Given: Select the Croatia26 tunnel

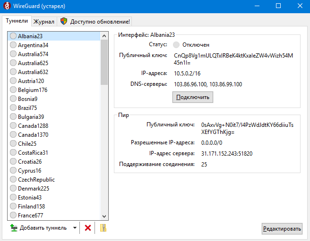Looking at the screenshot, I should pyautogui.click(x=54, y=162).
